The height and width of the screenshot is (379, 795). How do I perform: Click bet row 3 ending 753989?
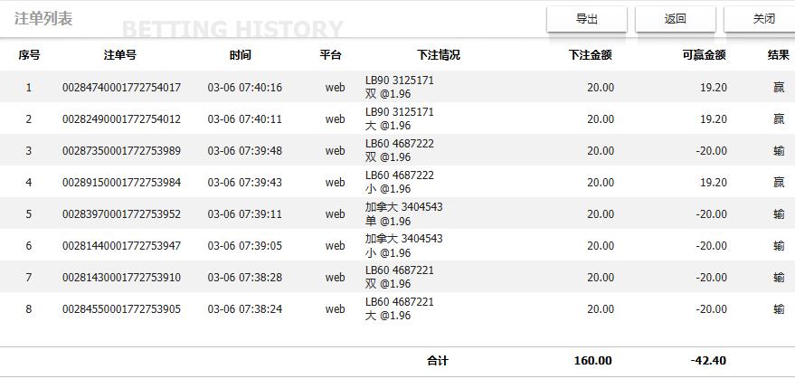(x=121, y=151)
